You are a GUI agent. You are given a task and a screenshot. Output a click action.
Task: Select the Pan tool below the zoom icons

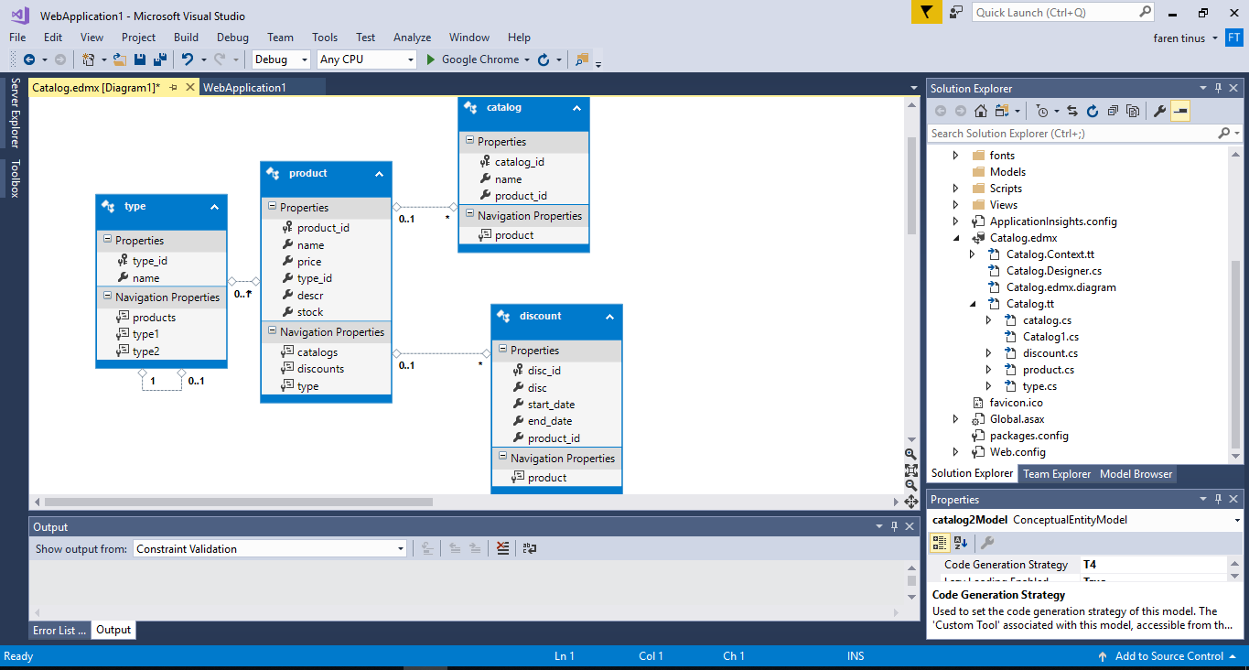910,502
